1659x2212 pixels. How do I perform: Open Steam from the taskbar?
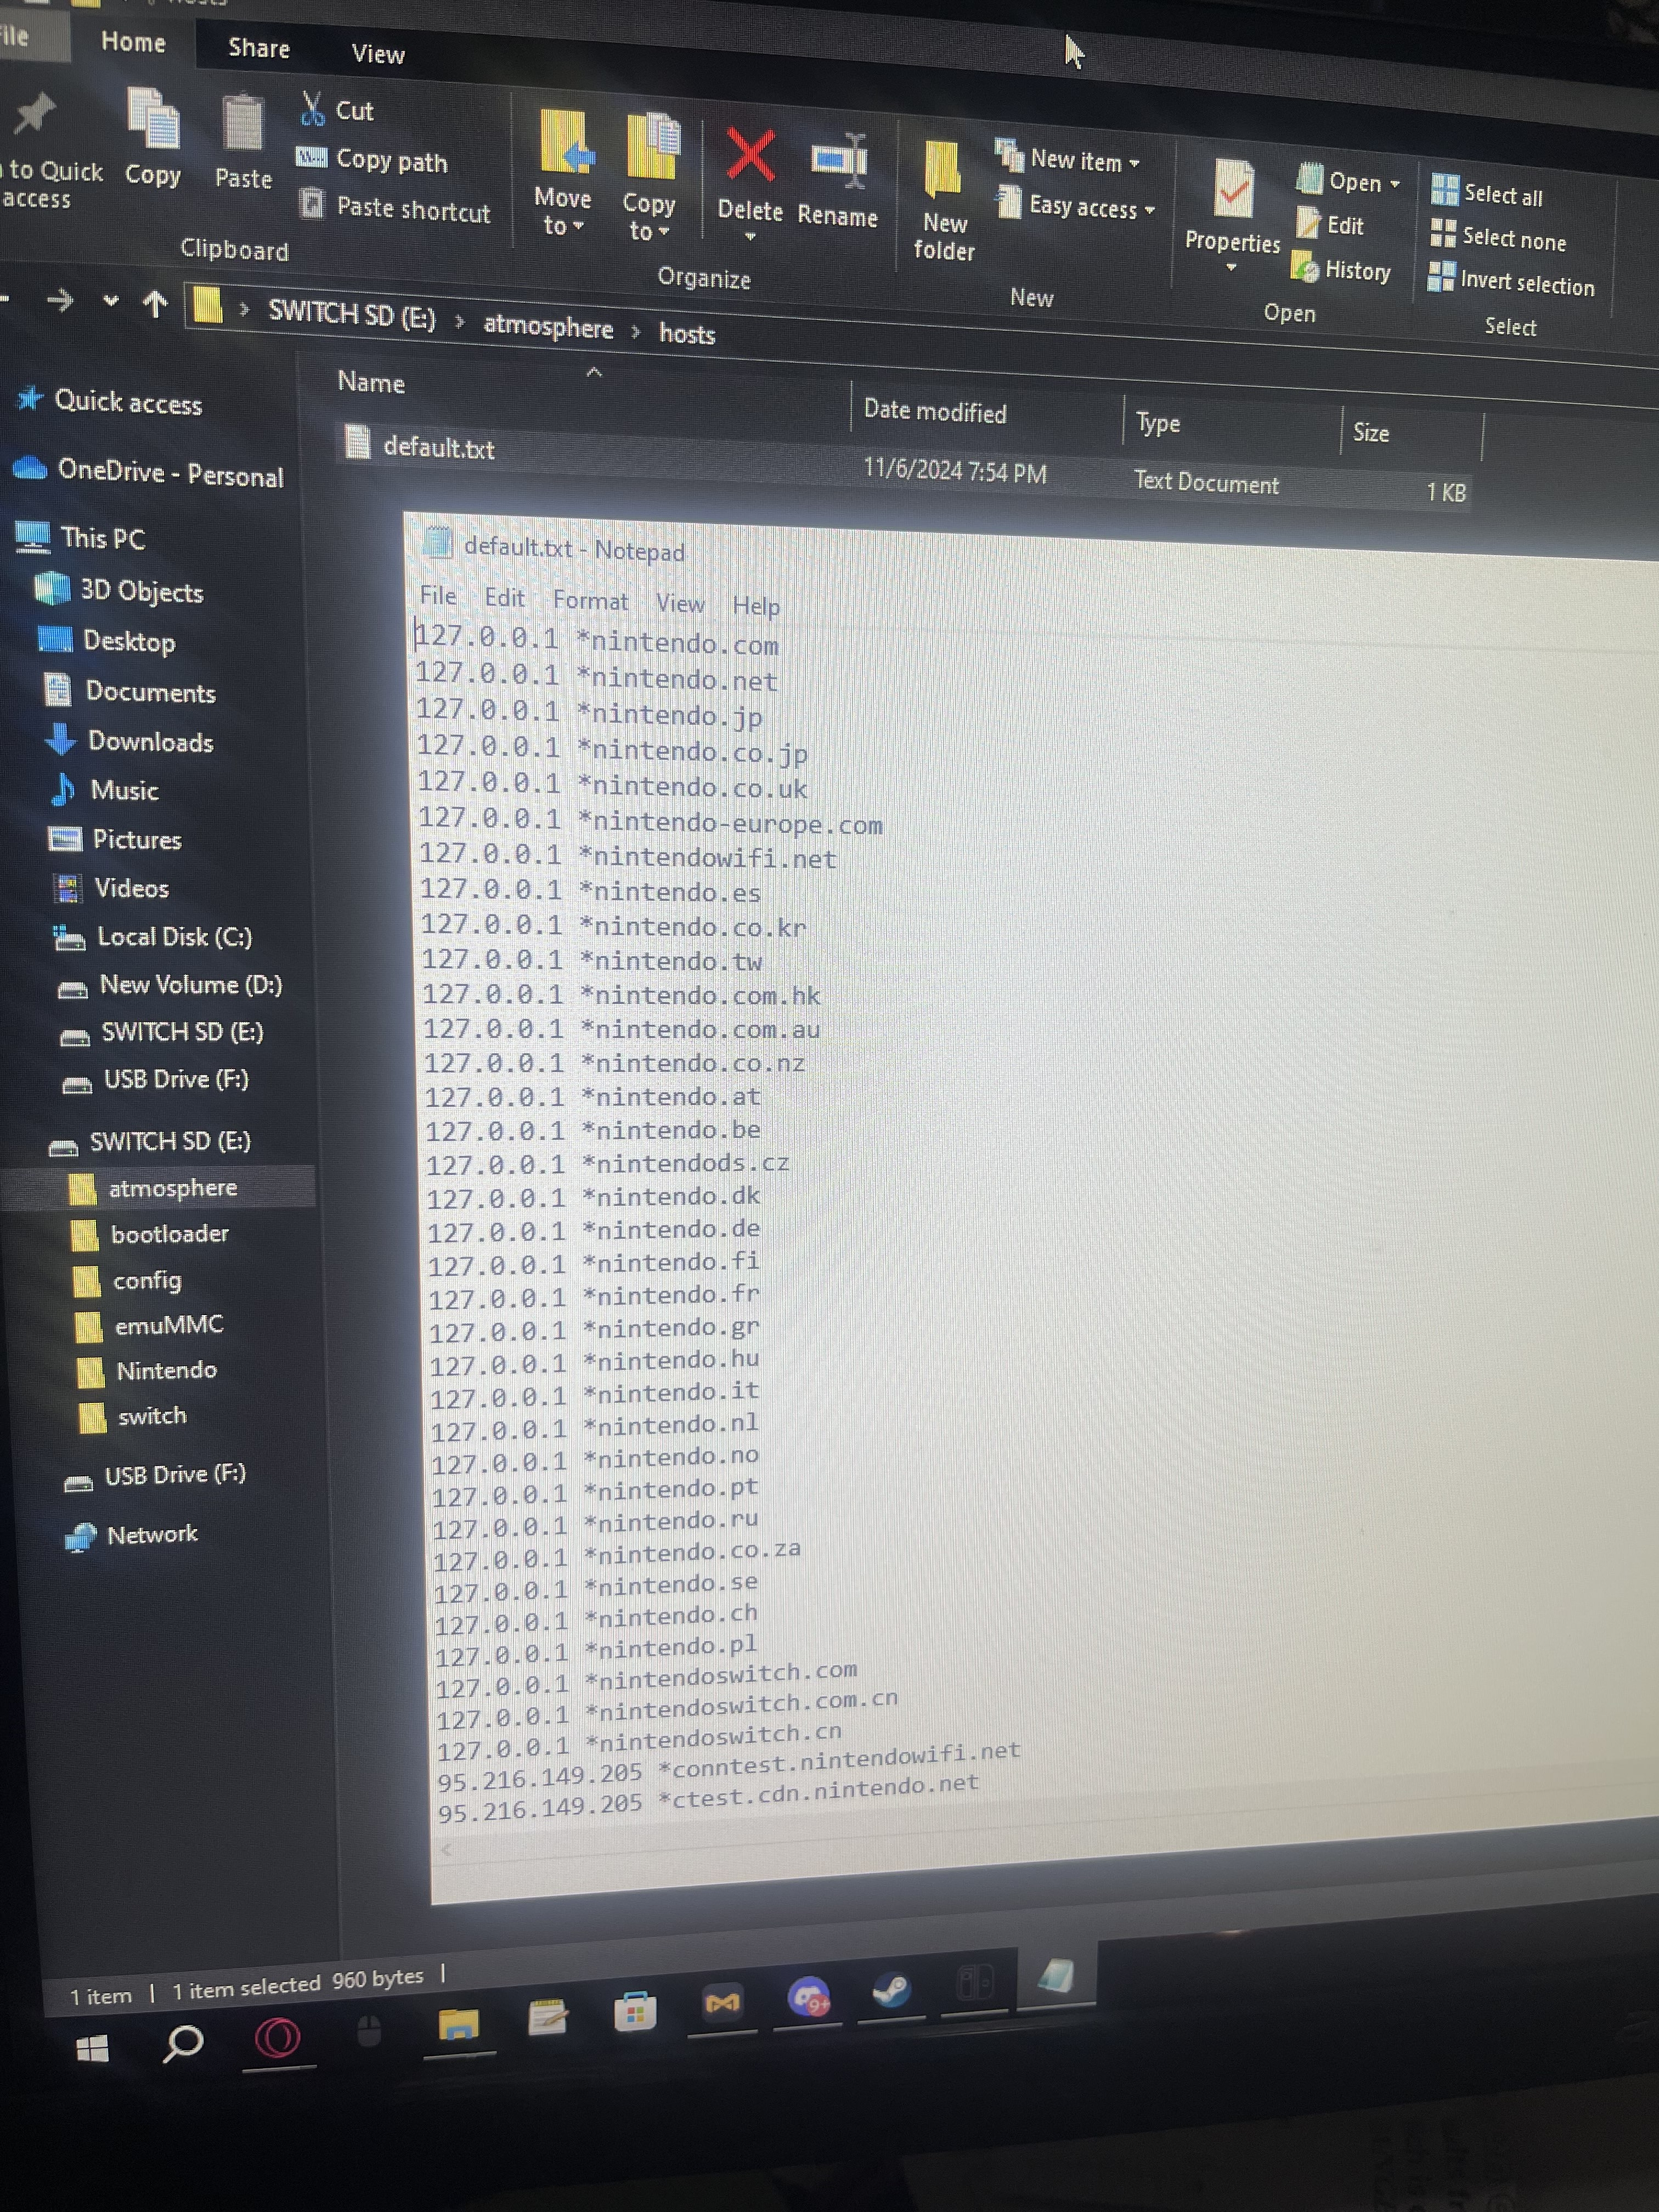click(x=891, y=1991)
